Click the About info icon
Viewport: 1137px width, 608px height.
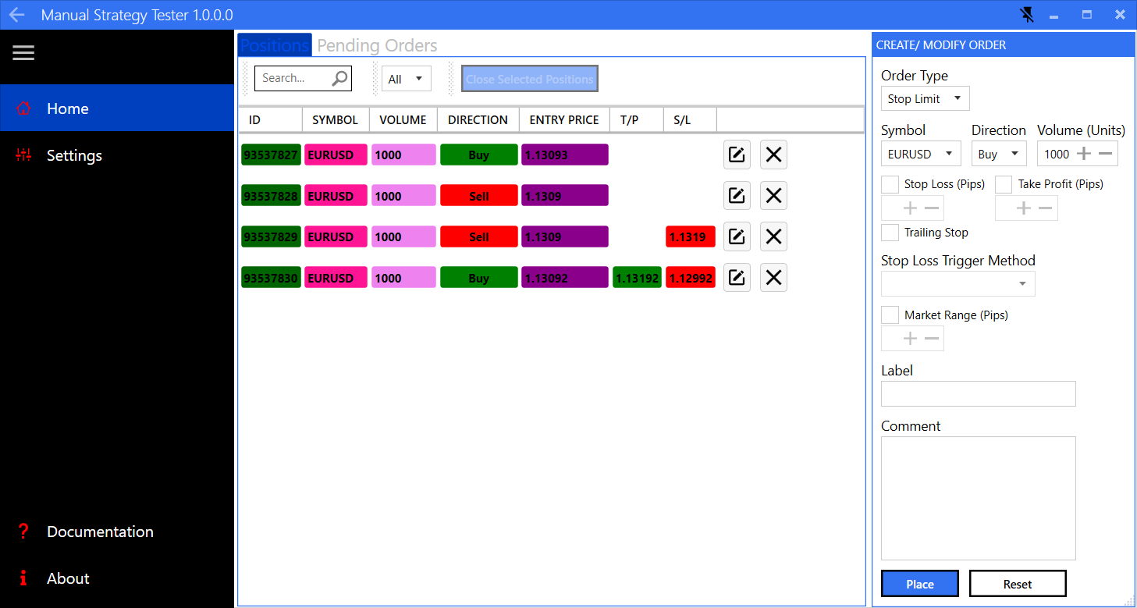(x=23, y=578)
